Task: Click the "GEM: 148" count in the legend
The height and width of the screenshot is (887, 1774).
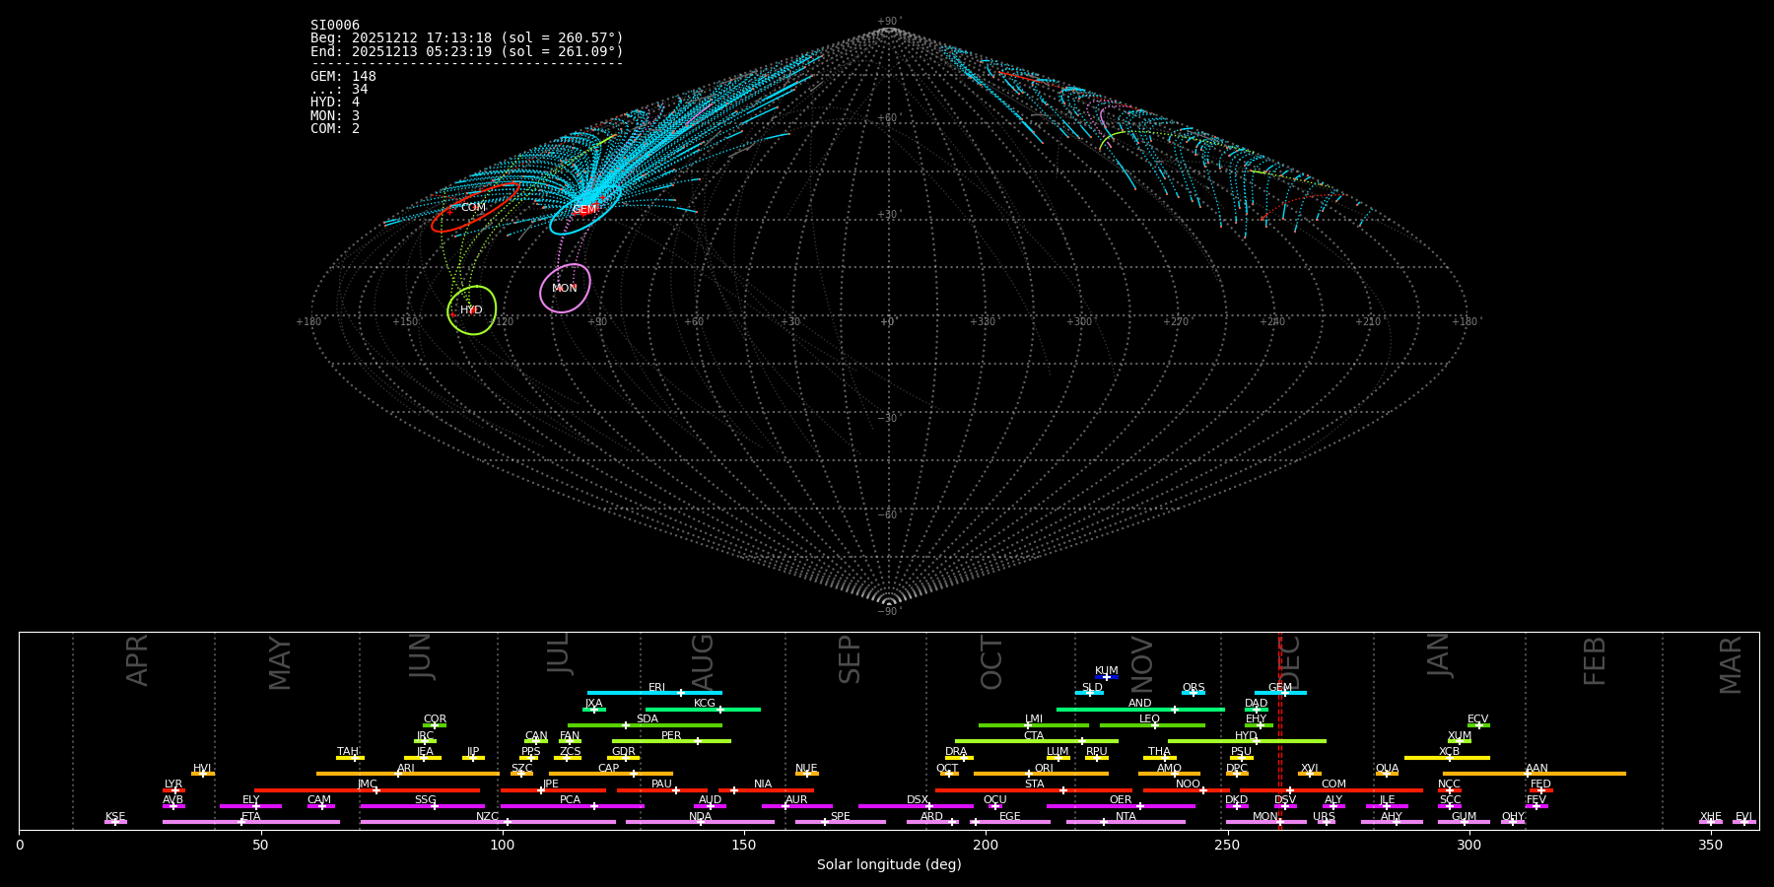Action: 343,77
